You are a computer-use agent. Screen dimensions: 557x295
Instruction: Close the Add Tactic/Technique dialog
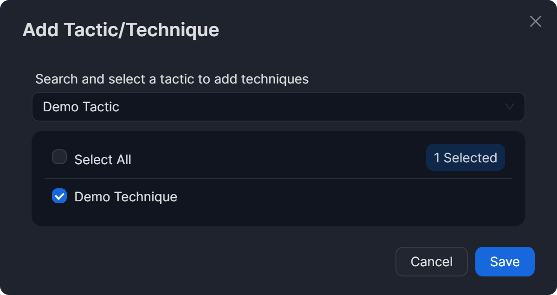(535, 21)
